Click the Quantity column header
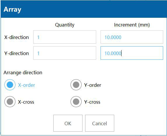 pos(65,25)
